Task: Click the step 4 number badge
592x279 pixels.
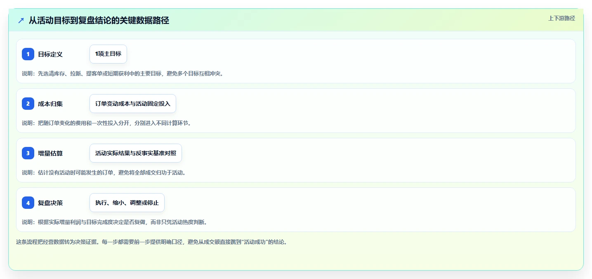Action: [28, 203]
